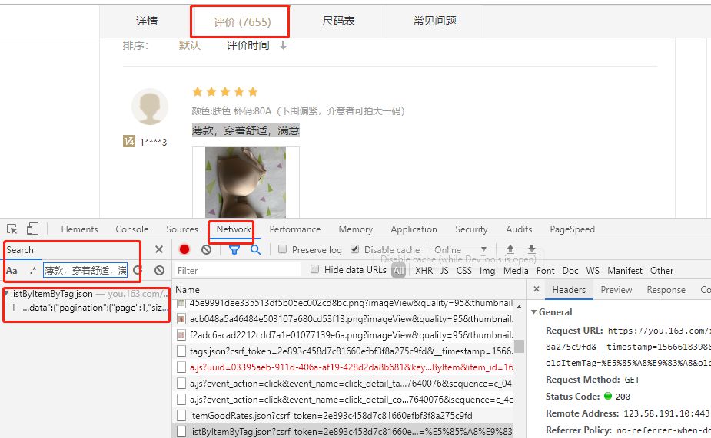
Task: Close the Search panel with X
Action: coord(158,249)
